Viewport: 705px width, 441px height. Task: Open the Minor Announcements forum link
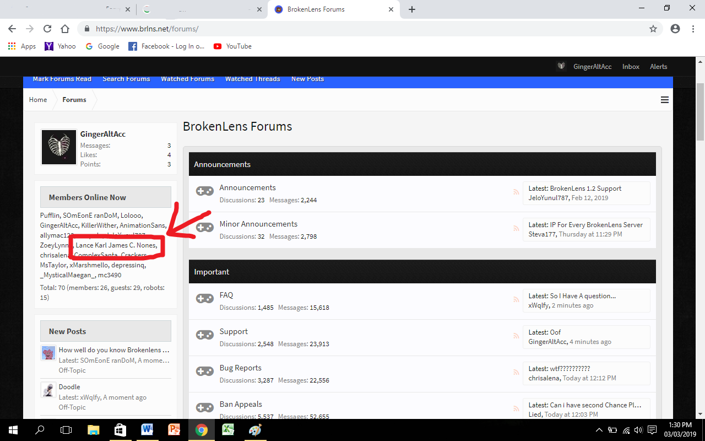click(258, 224)
